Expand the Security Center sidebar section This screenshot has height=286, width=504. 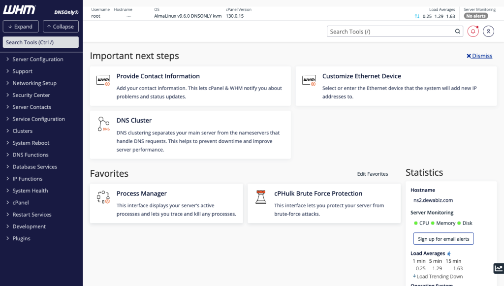coord(31,95)
